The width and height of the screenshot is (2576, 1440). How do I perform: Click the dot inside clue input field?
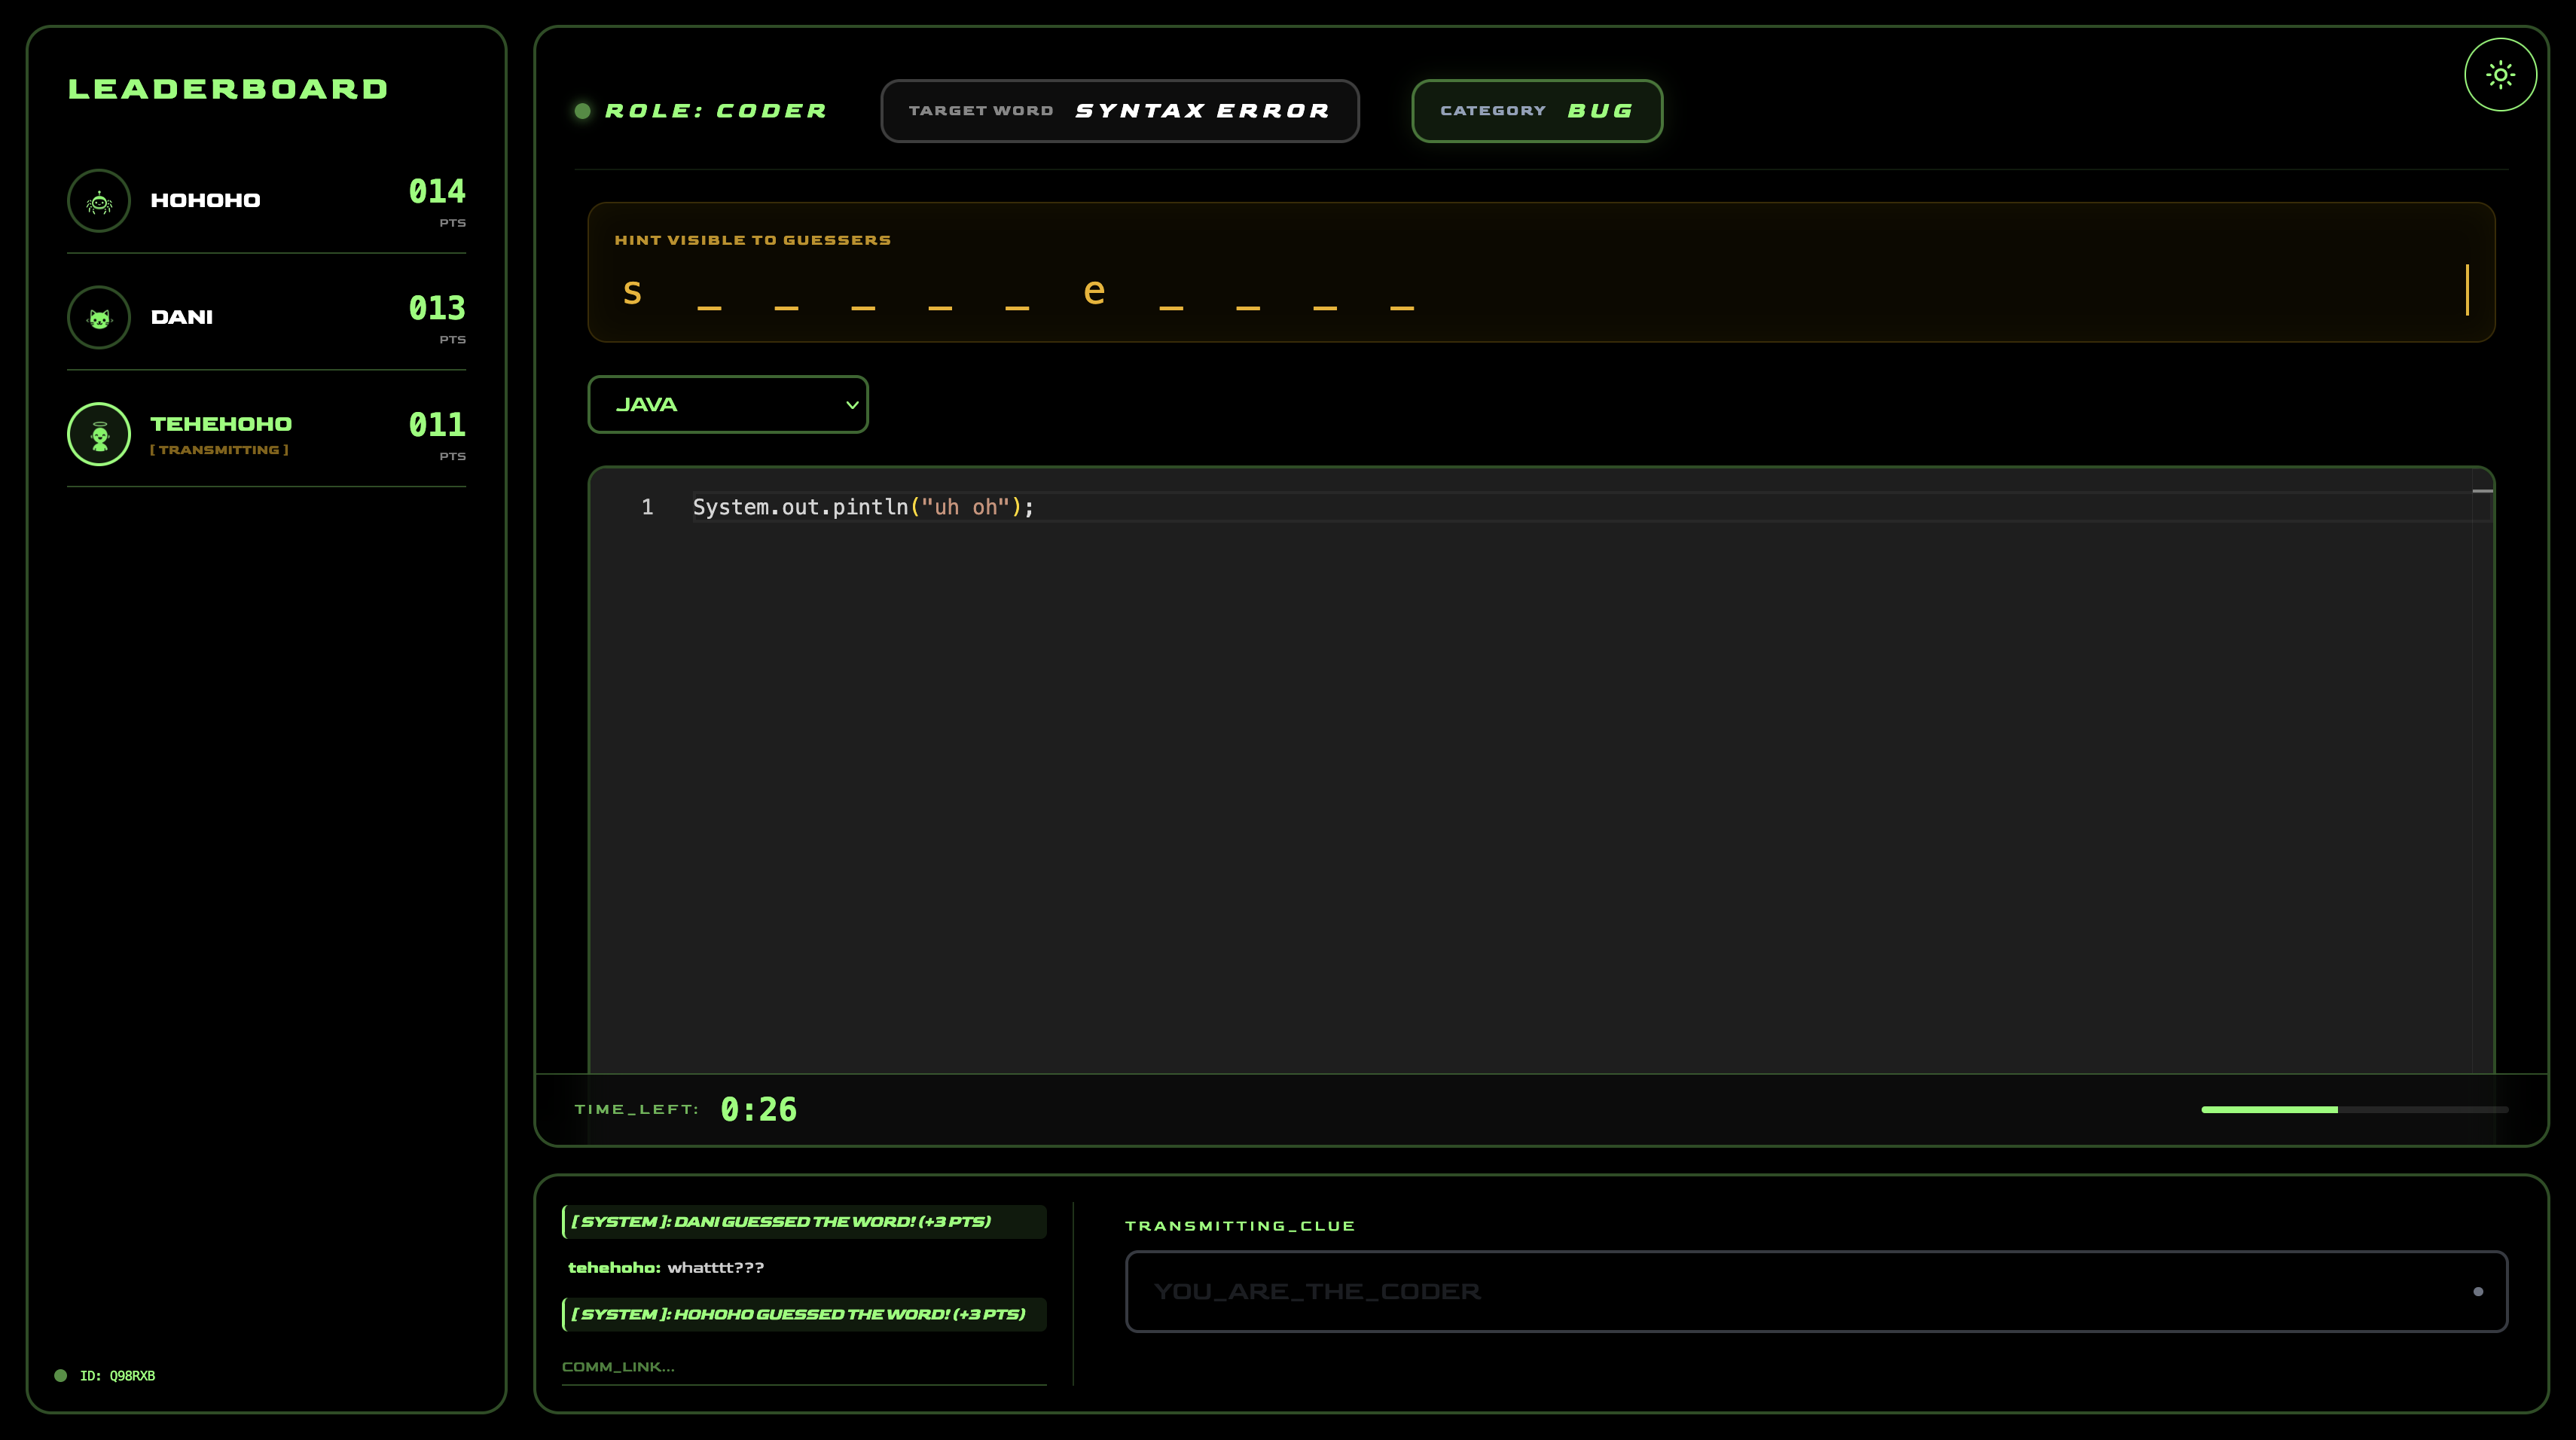[x=2478, y=1291]
